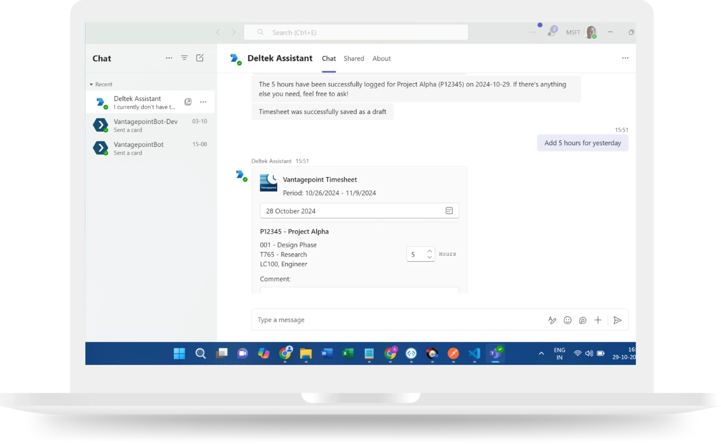Decrease hours with the down arrow
Viewport: 721px width, 445px height.
point(430,257)
